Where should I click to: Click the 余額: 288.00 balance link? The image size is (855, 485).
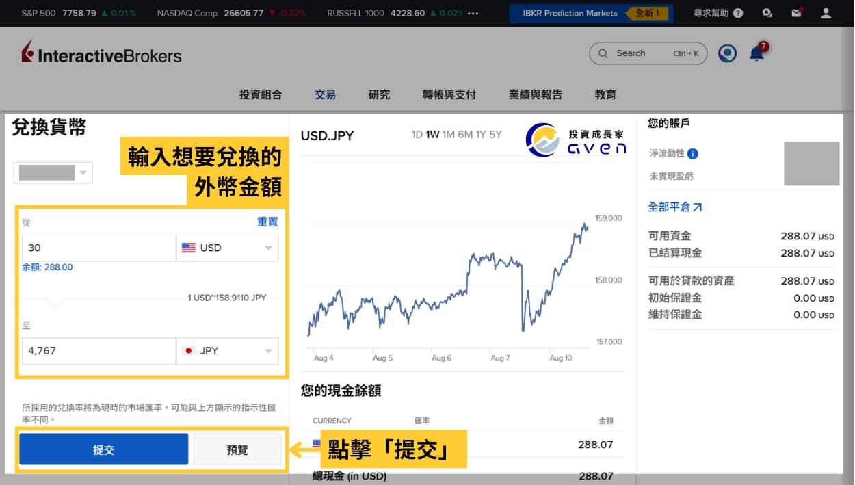tap(47, 267)
